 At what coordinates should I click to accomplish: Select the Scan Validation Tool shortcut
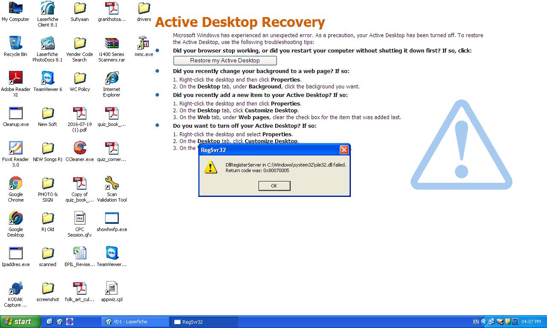(x=112, y=190)
